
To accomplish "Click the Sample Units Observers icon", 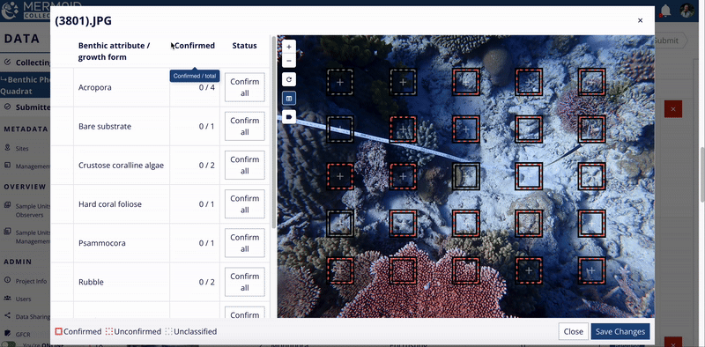I will click(7, 205).
